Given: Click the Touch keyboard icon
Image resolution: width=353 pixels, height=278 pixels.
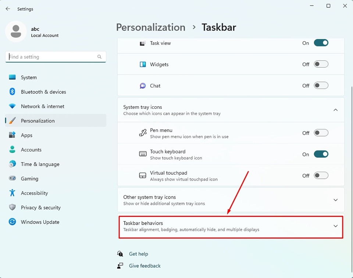Looking at the screenshot, I should click(143, 154).
